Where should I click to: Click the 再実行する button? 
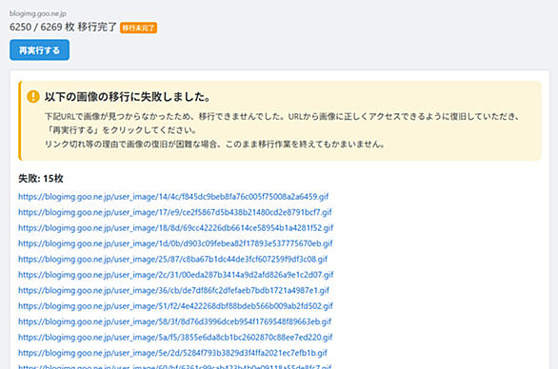click(39, 50)
